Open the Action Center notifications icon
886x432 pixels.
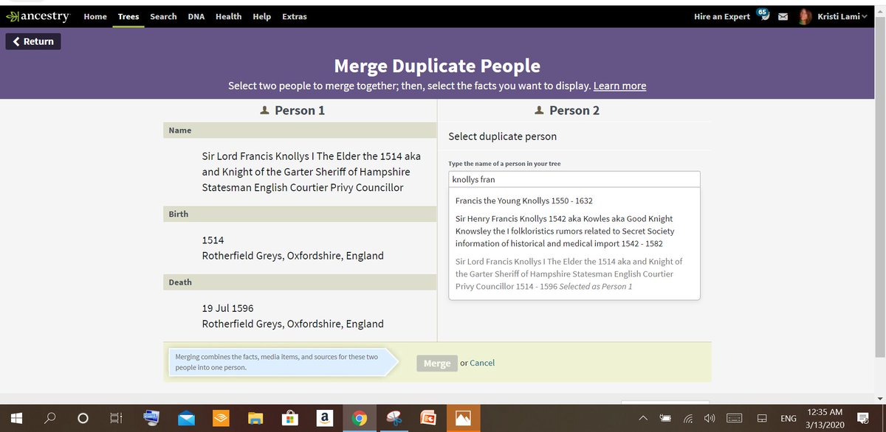(864, 418)
